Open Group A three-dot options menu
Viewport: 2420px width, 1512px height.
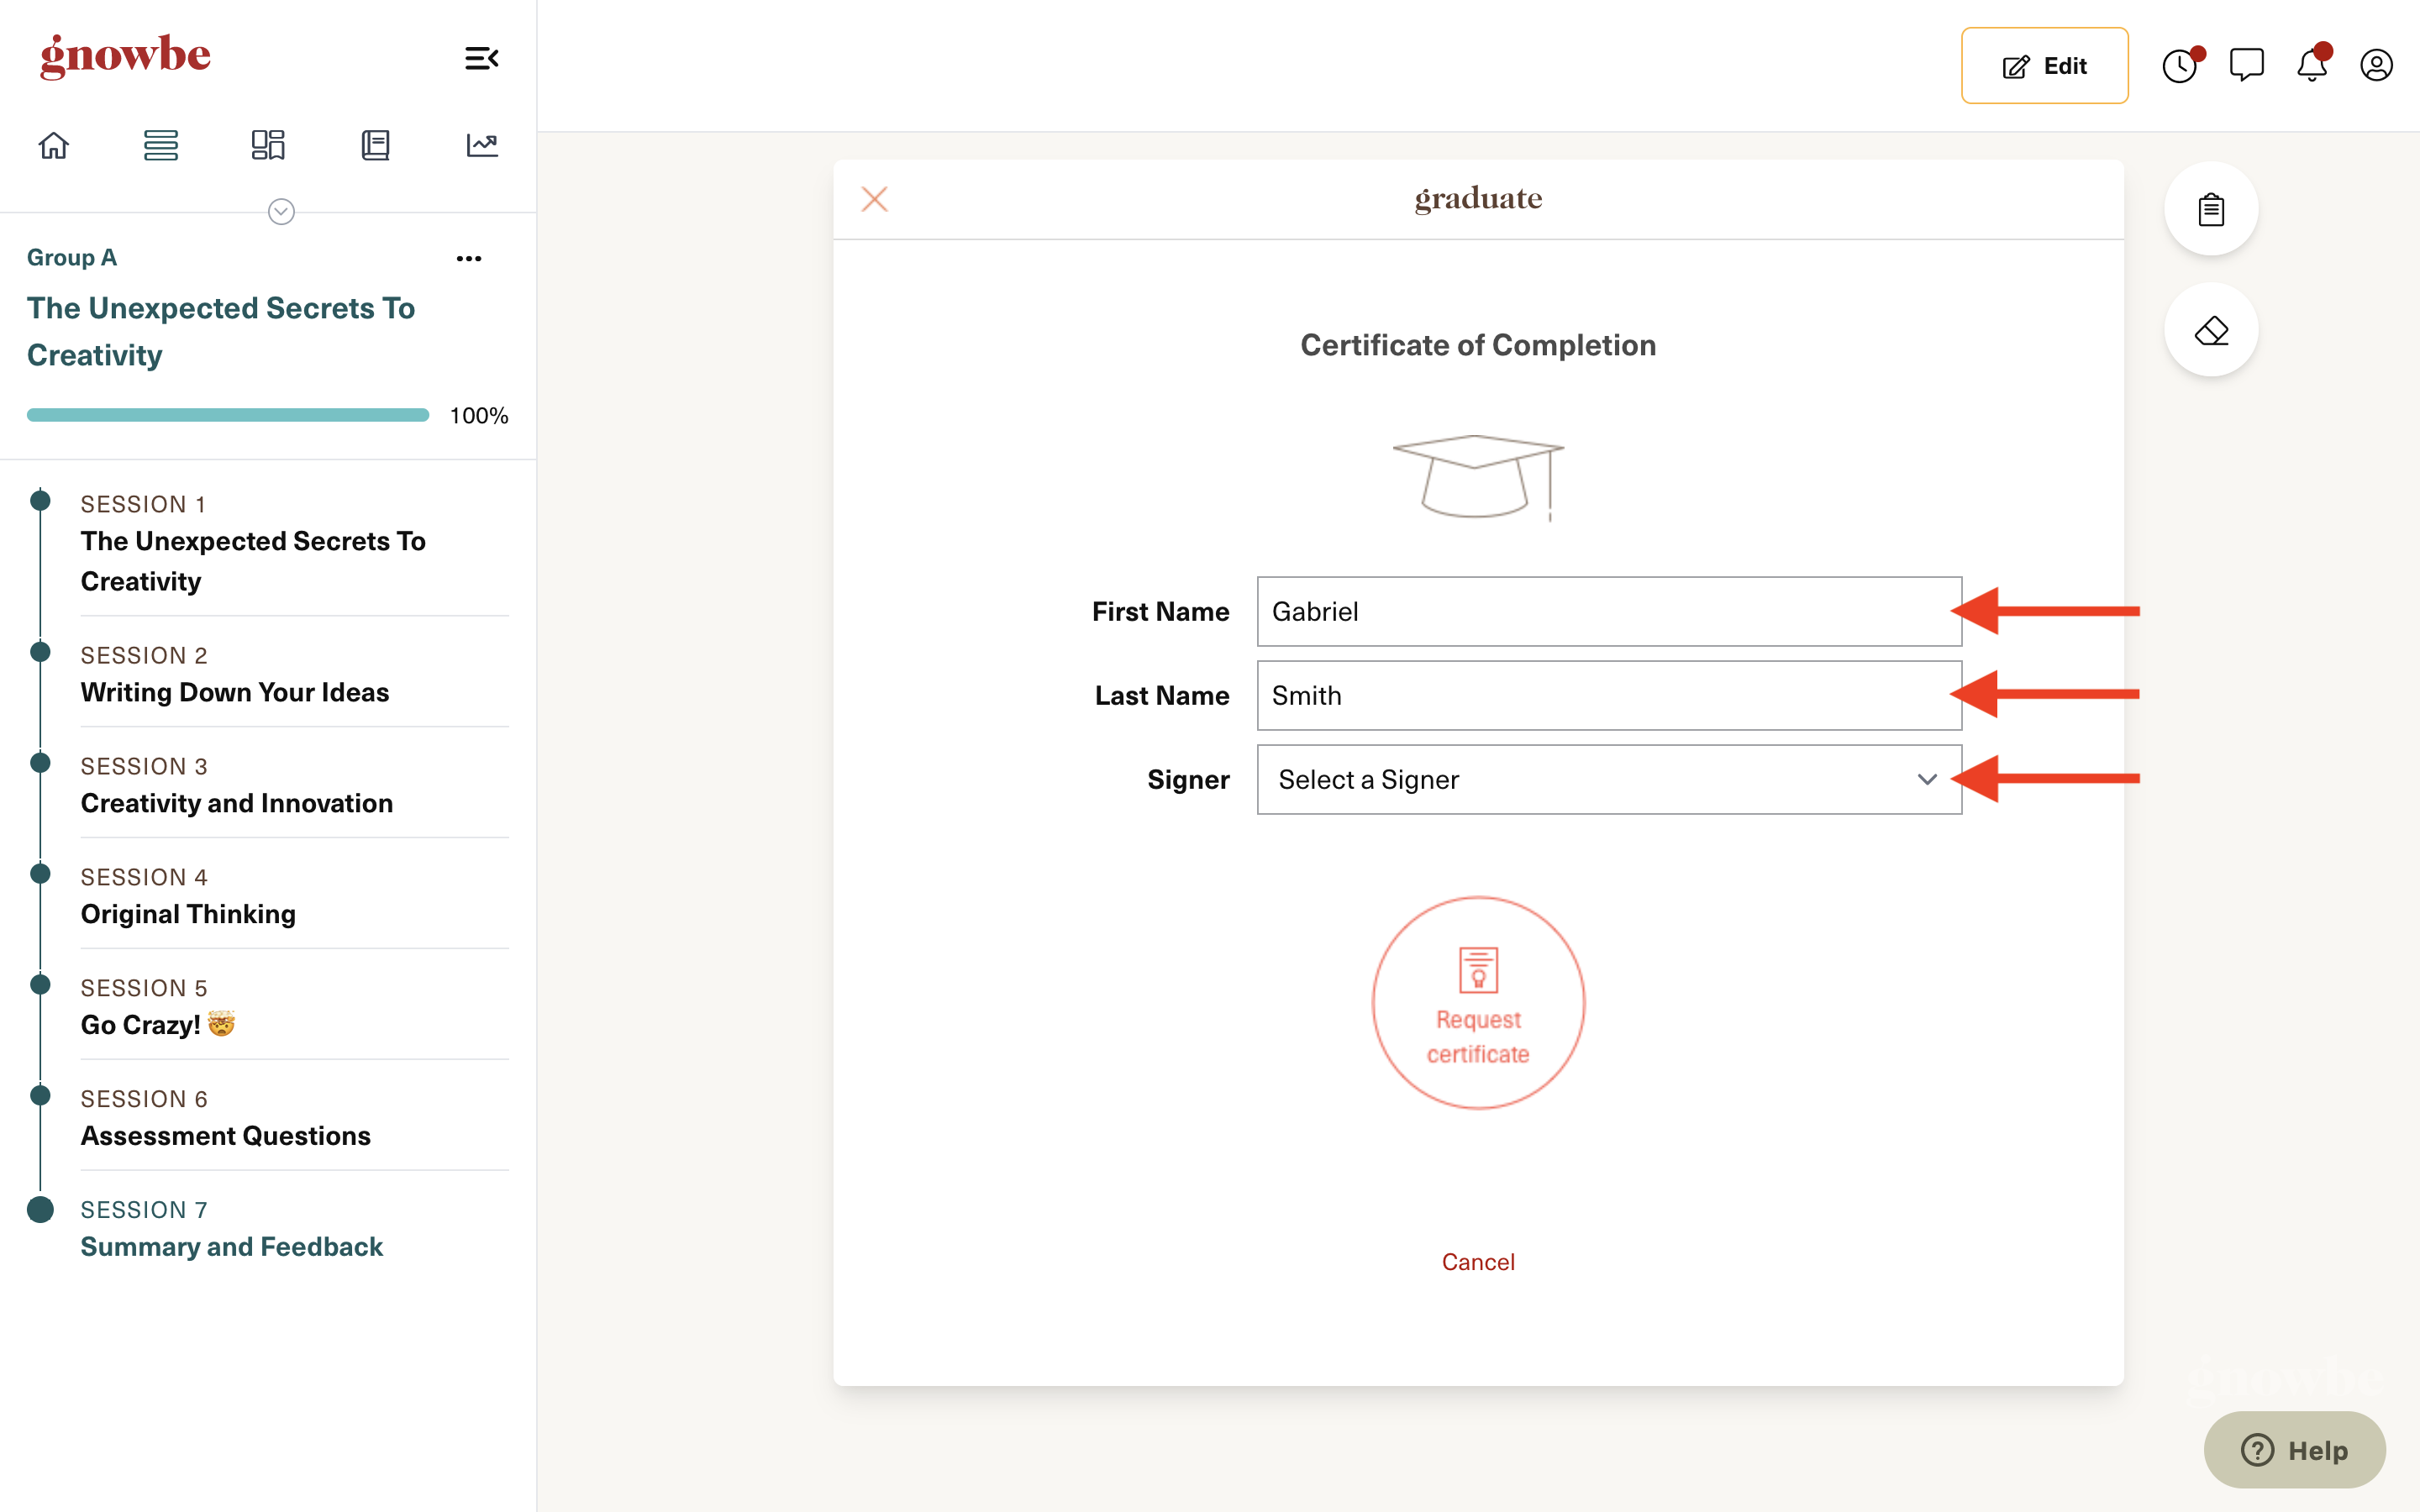[469, 258]
